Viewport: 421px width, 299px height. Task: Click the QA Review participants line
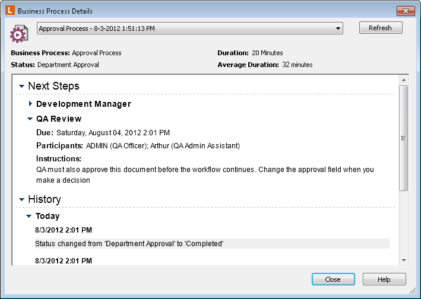(138, 145)
